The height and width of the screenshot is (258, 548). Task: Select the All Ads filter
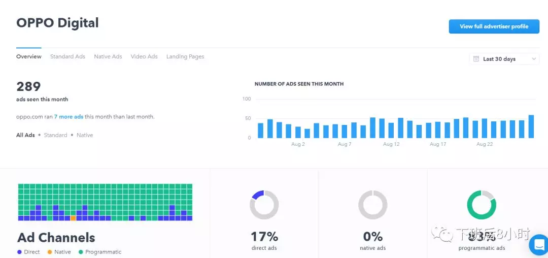pos(25,135)
